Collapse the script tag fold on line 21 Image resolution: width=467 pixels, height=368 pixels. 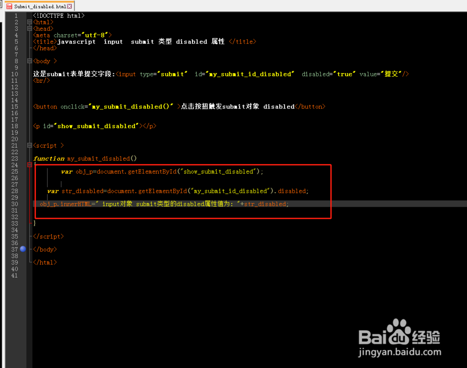point(29,145)
